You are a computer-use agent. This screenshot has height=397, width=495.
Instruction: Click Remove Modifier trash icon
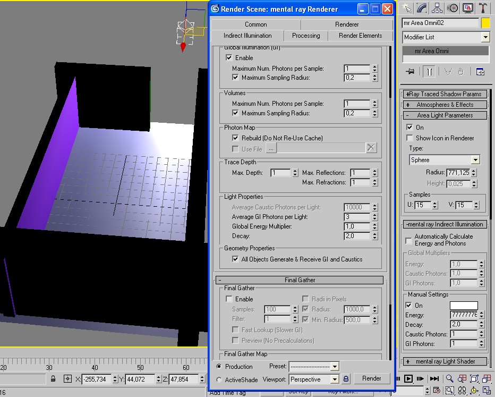click(x=461, y=72)
